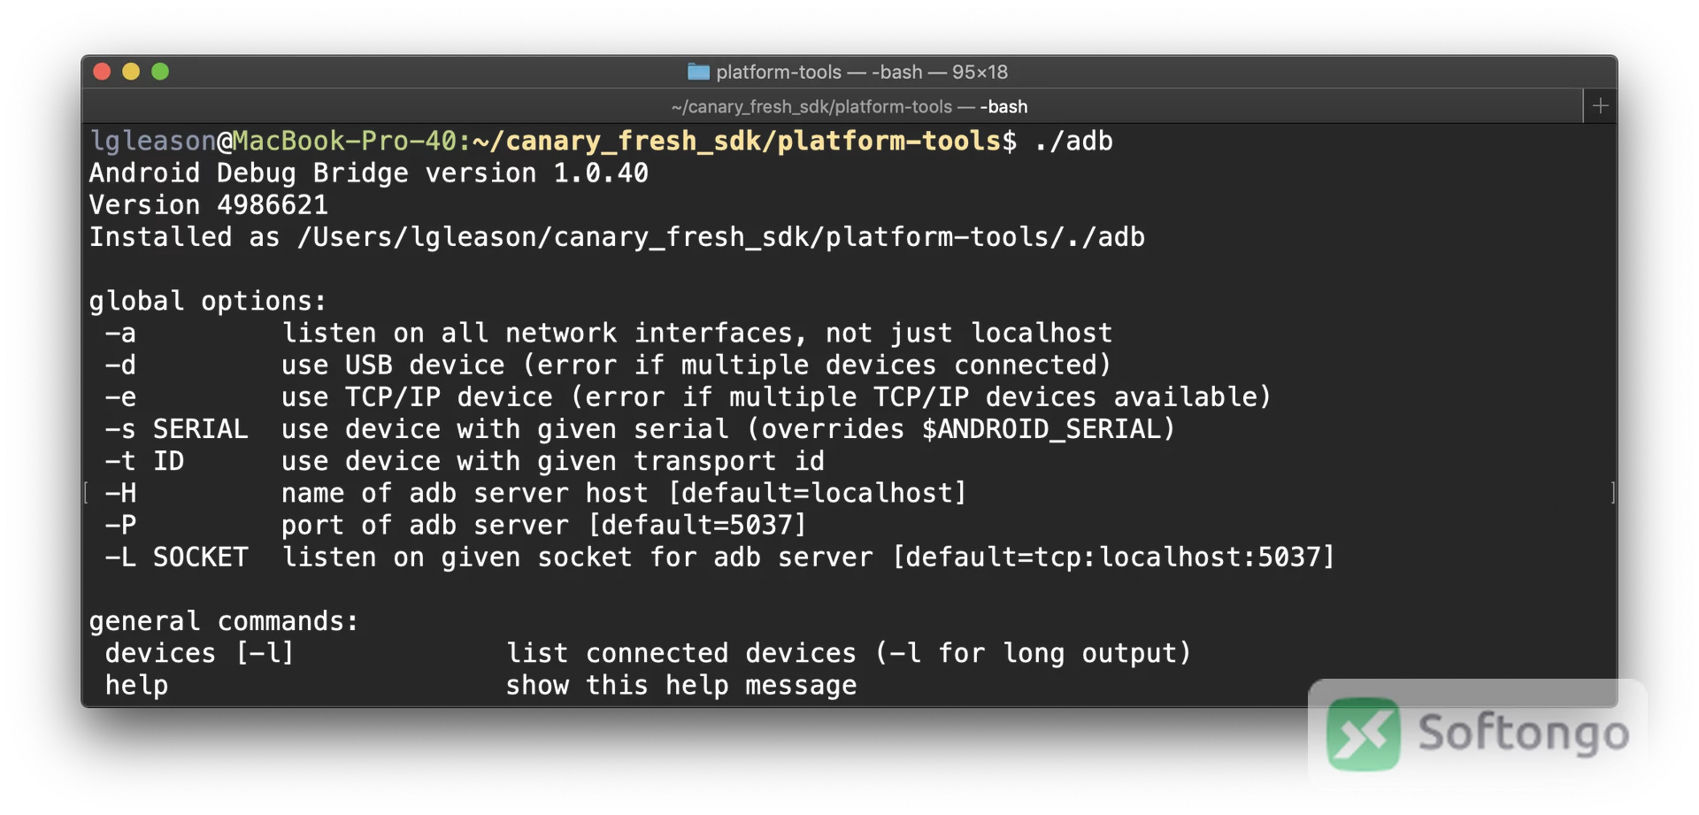This screenshot has width=1699, height=815.
Task: Click the 'help' command line
Action: point(480,685)
